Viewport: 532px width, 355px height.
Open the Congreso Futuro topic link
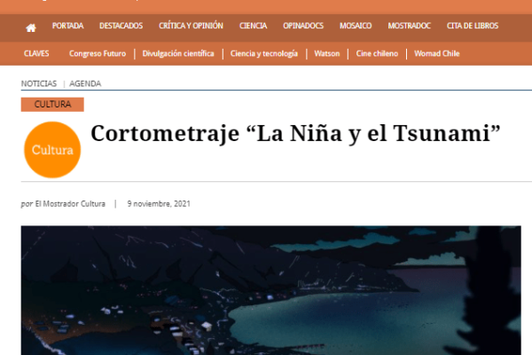click(x=98, y=53)
